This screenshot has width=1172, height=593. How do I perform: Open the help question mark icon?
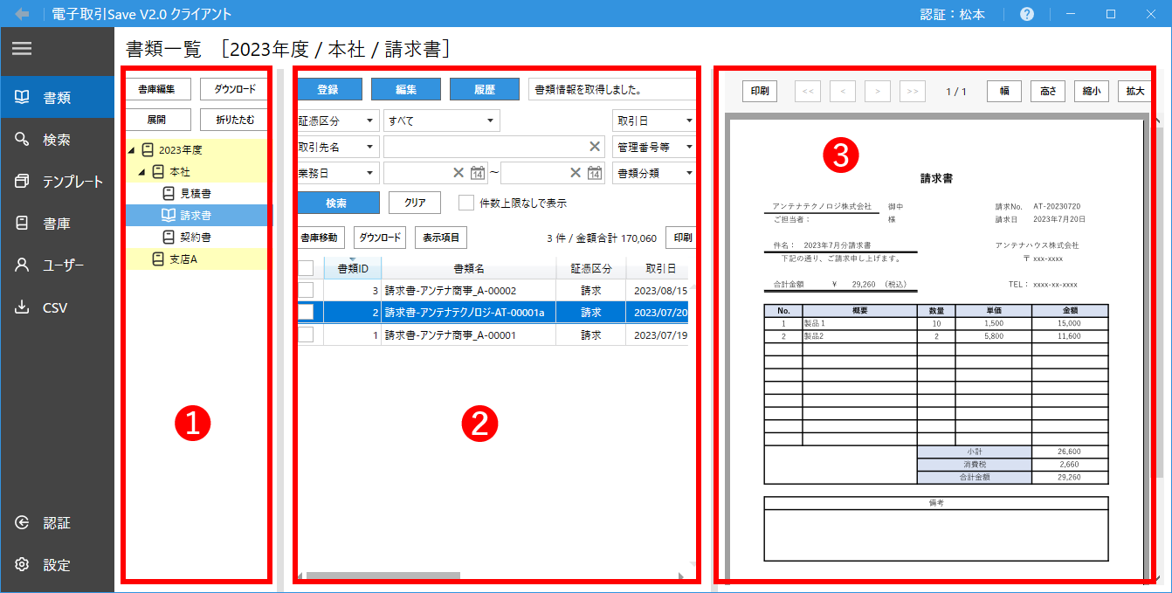(x=1027, y=14)
